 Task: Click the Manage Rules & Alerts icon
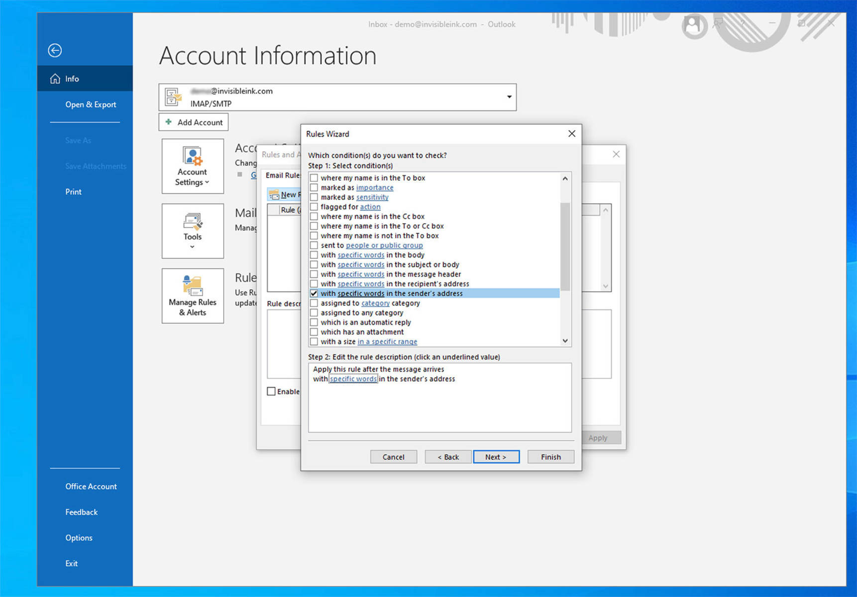pyautogui.click(x=193, y=286)
